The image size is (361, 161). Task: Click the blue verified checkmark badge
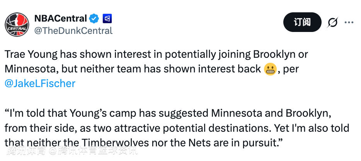coord(94,18)
